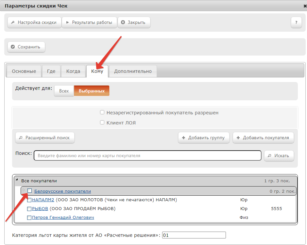
Task: Focus the Поиск customer search field
Action: point(147,155)
